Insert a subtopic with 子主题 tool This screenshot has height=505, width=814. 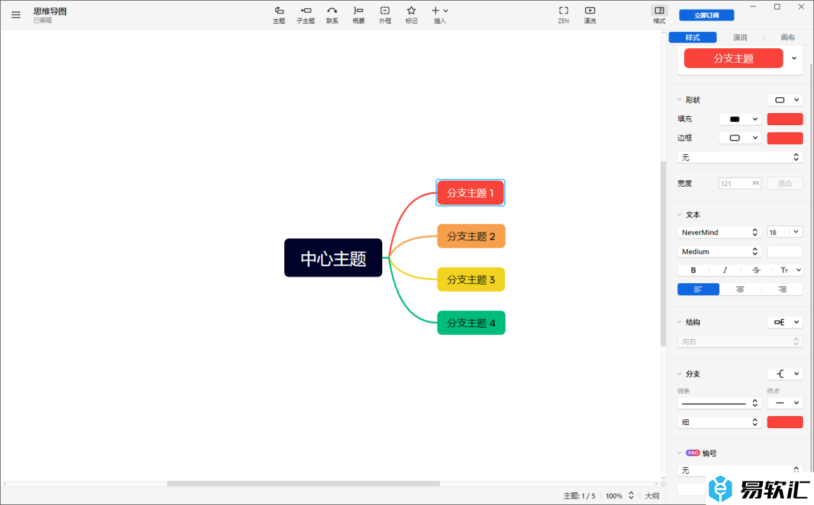[306, 15]
